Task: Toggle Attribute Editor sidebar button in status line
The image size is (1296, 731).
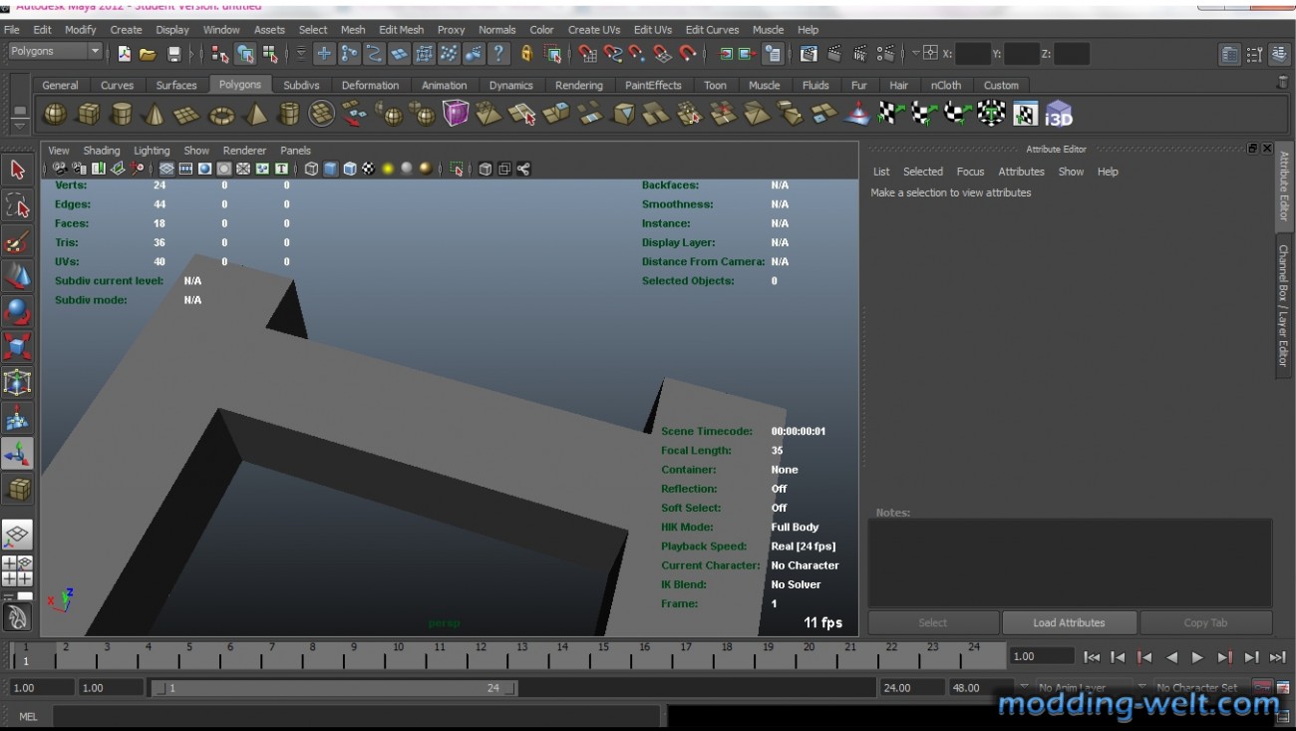Action: 1231,54
